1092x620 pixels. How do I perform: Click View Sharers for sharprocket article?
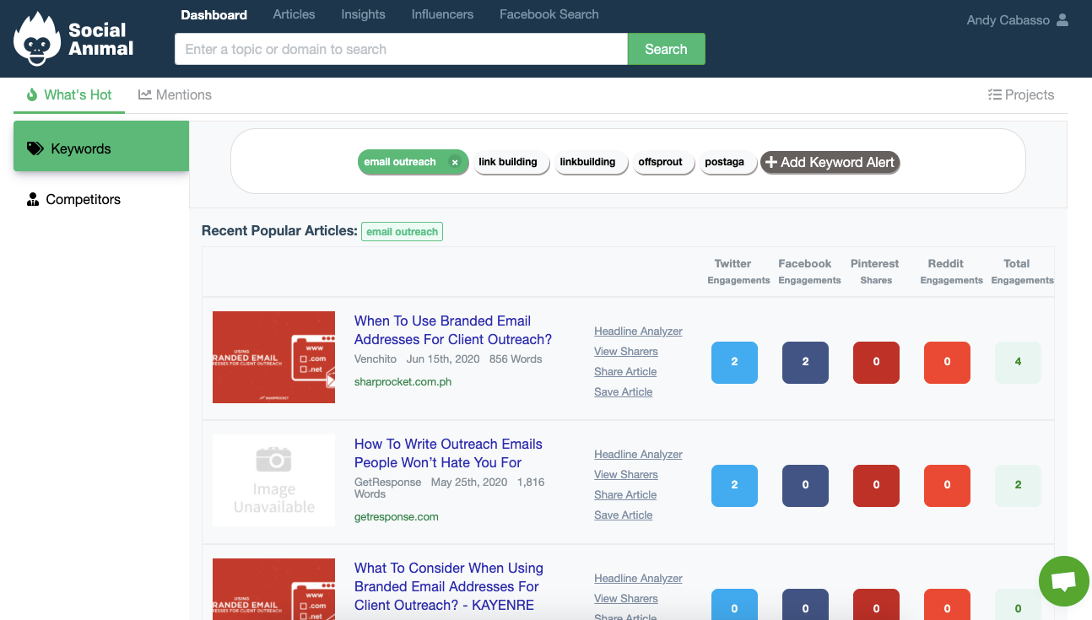pyautogui.click(x=626, y=351)
